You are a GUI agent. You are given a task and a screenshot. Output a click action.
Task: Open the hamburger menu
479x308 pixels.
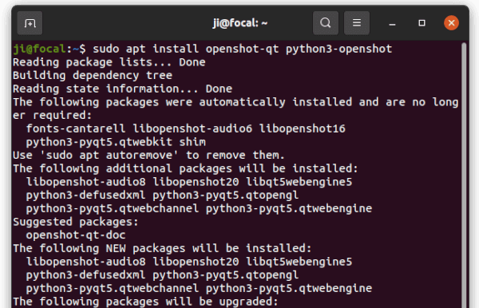(357, 23)
